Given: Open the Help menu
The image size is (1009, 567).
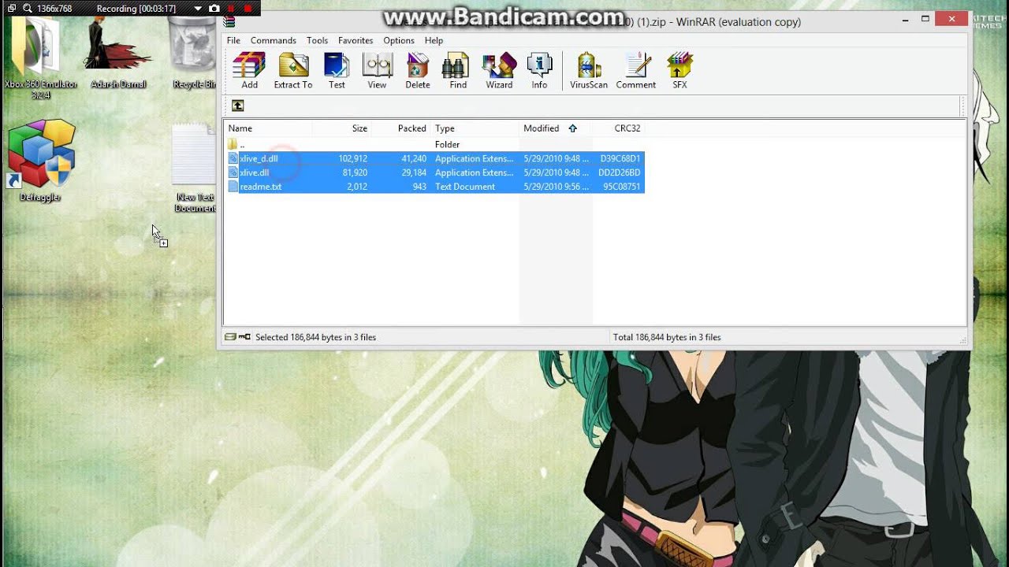Looking at the screenshot, I should click(x=434, y=40).
